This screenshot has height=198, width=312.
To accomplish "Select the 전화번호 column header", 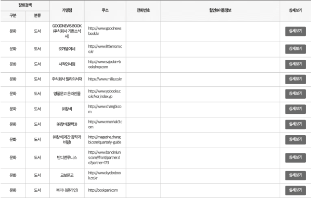I will 144,10.
